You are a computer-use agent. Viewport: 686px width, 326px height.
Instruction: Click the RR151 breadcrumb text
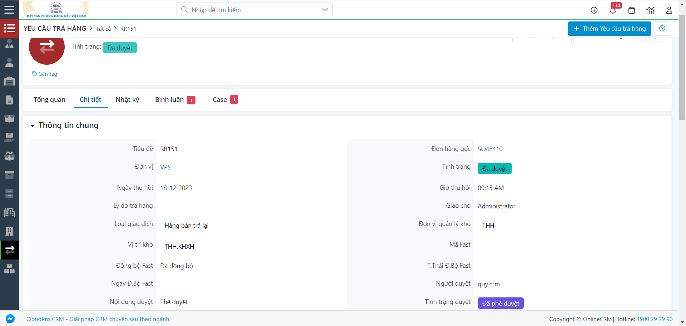(128, 29)
